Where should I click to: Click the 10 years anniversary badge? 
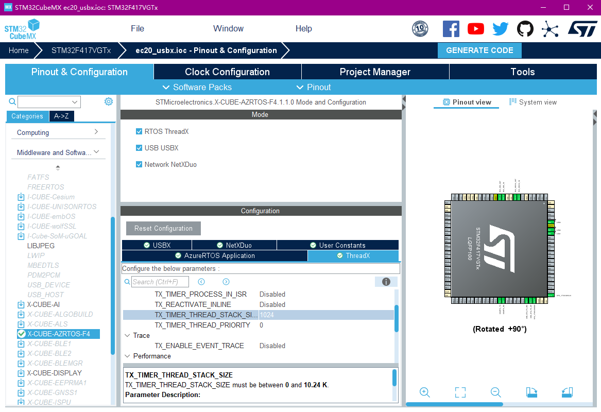pyautogui.click(x=420, y=29)
